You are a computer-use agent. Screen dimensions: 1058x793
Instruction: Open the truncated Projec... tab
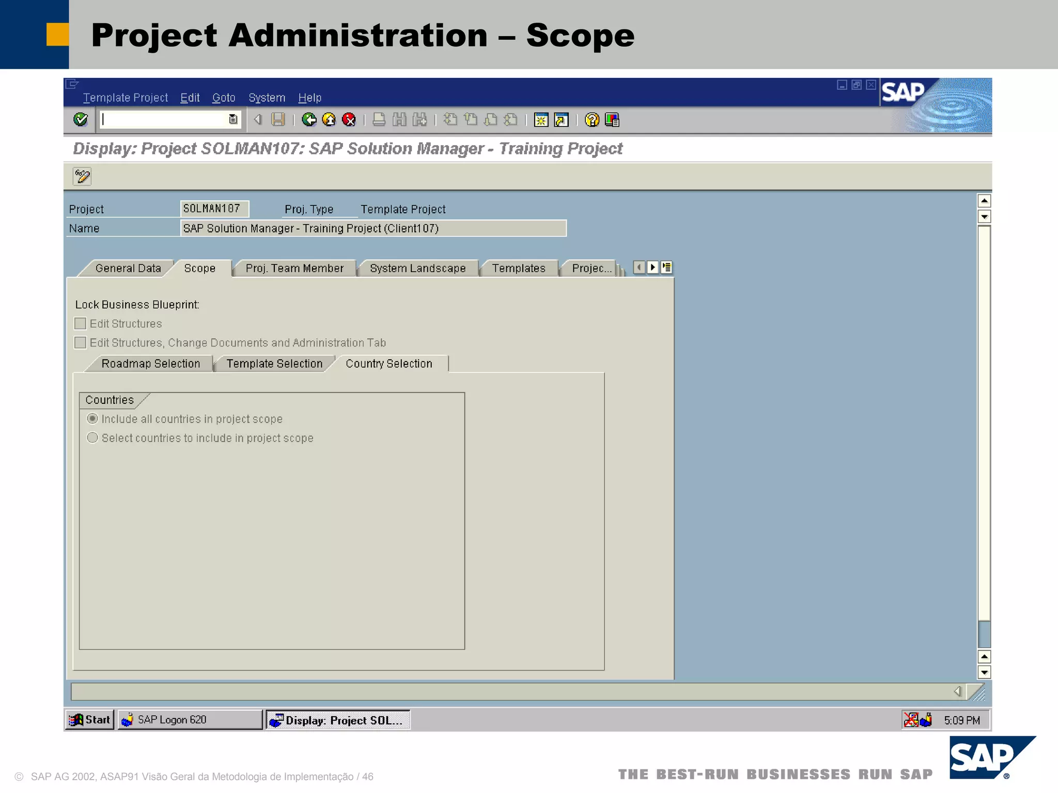[592, 268]
